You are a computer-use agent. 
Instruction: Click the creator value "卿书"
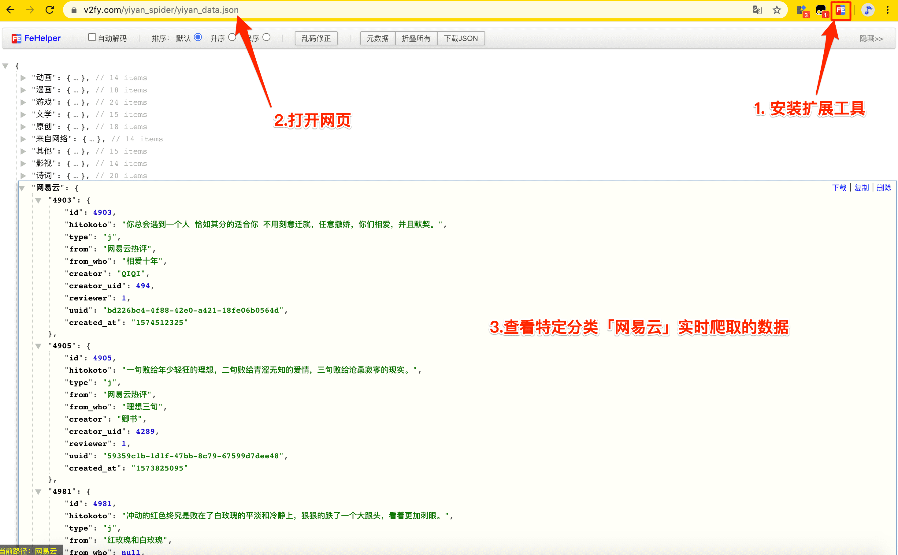coord(129,419)
